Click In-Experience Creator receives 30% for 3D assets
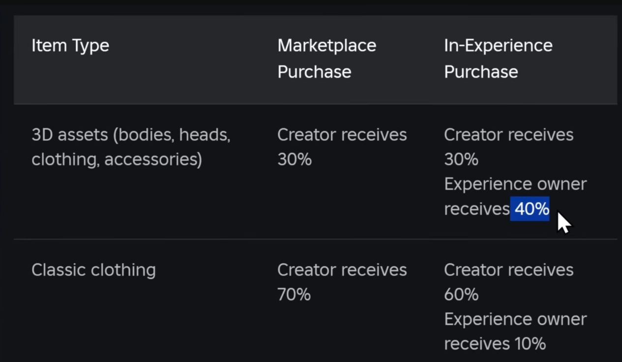 pos(509,147)
